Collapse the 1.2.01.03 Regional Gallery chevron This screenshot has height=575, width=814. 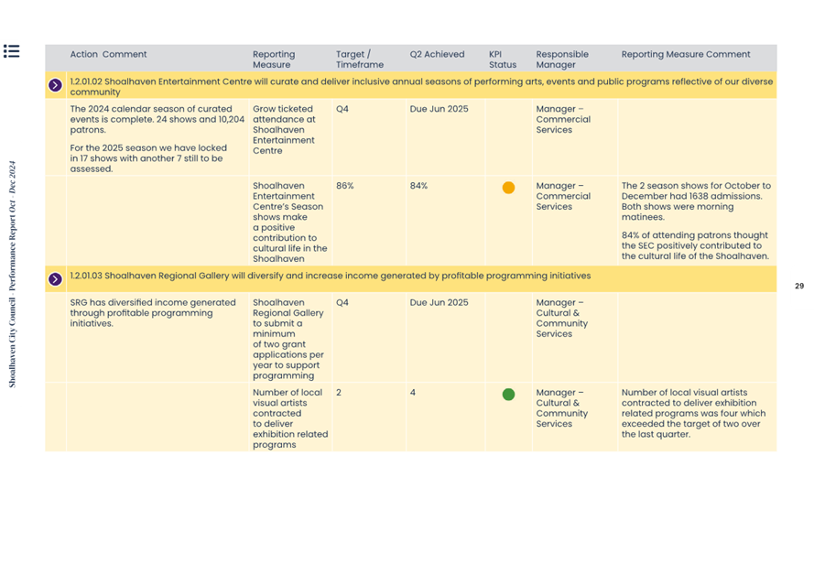tap(55, 279)
